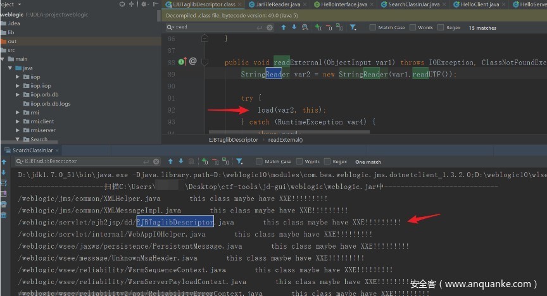Expand the rmi.client package node
The height and width of the screenshot is (296, 547).
[18, 121]
